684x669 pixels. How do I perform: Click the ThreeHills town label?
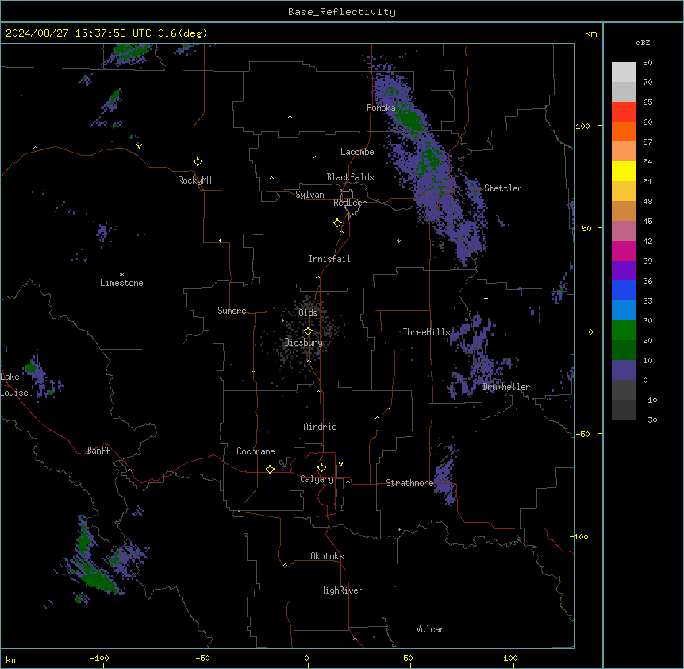[x=426, y=332]
